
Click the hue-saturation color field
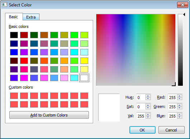[136, 50]
